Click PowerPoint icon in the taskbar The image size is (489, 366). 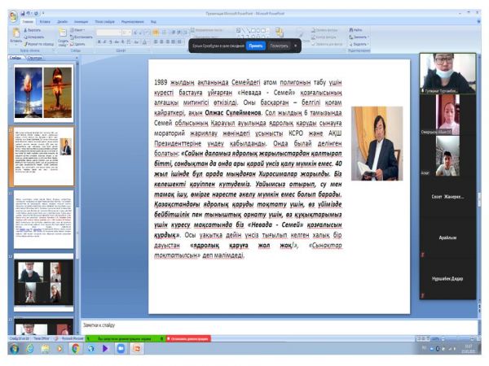pyautogui.click(x=134, y=348)
